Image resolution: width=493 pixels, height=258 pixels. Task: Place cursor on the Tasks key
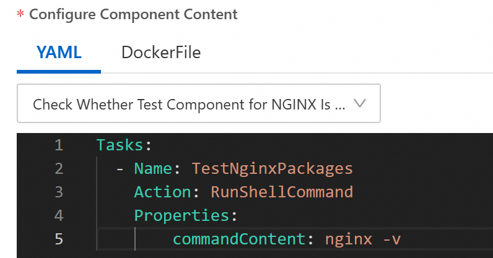(x=120, y=145)
